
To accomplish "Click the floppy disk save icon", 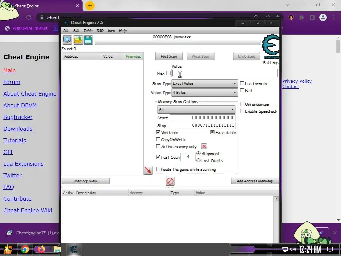I will tap(88, 40).
